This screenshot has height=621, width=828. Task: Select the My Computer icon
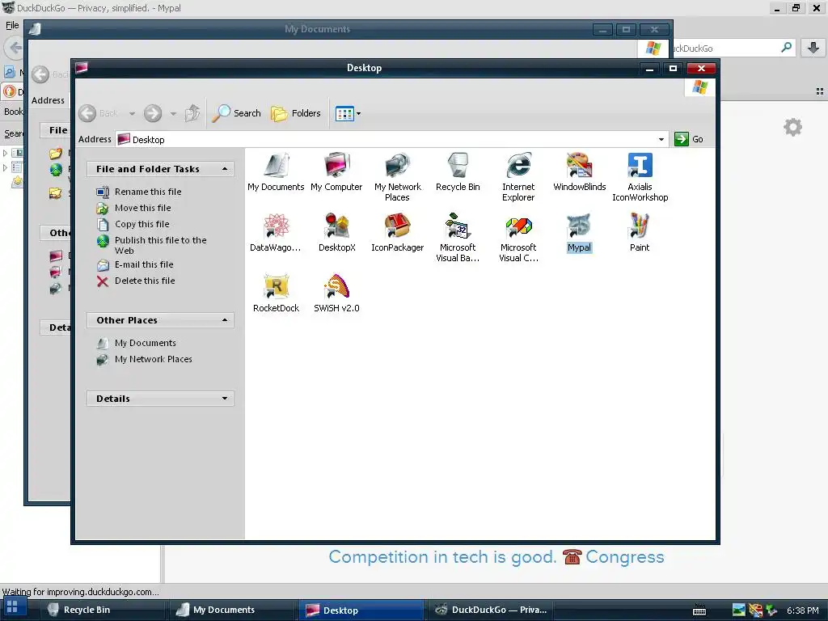point(336,172)
